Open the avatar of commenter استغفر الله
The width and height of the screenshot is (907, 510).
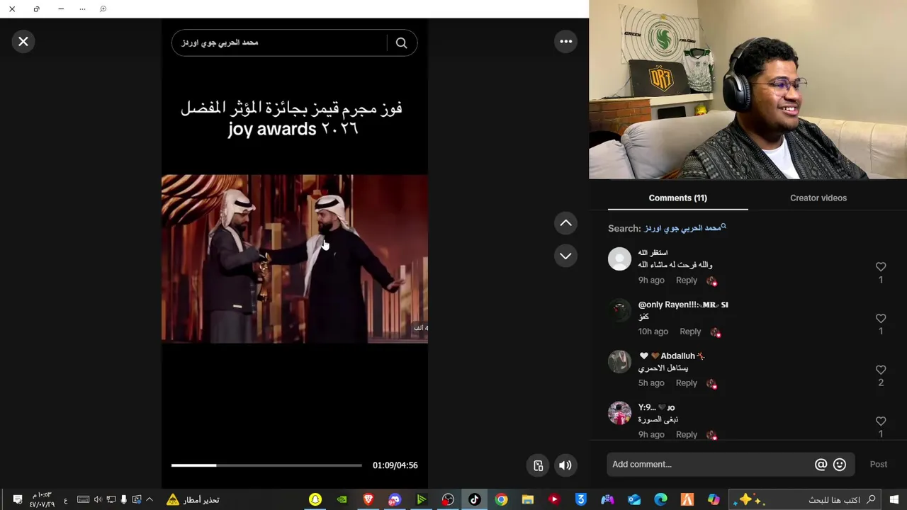click(619, 259)
